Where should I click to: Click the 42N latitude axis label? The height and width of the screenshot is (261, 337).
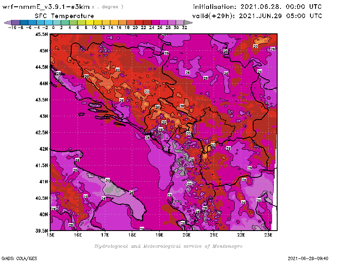[x=43, y=149]
